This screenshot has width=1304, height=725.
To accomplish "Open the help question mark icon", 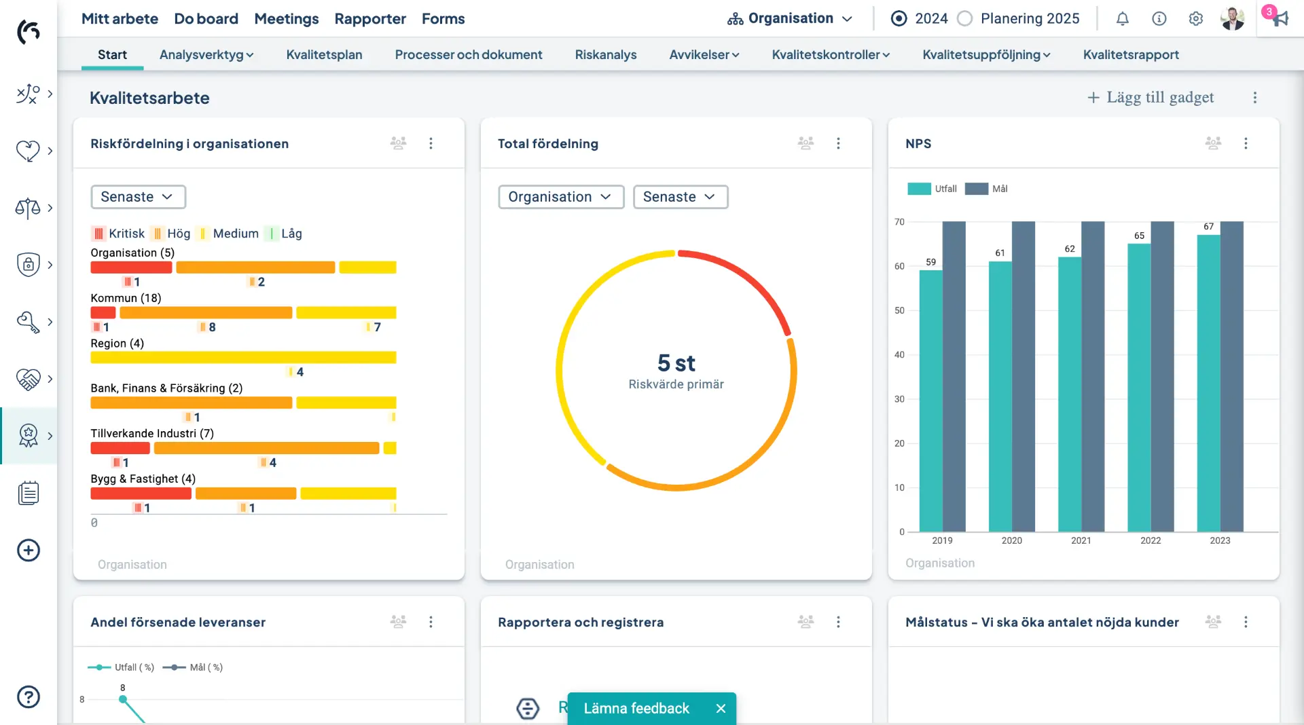I will [29, 696].
